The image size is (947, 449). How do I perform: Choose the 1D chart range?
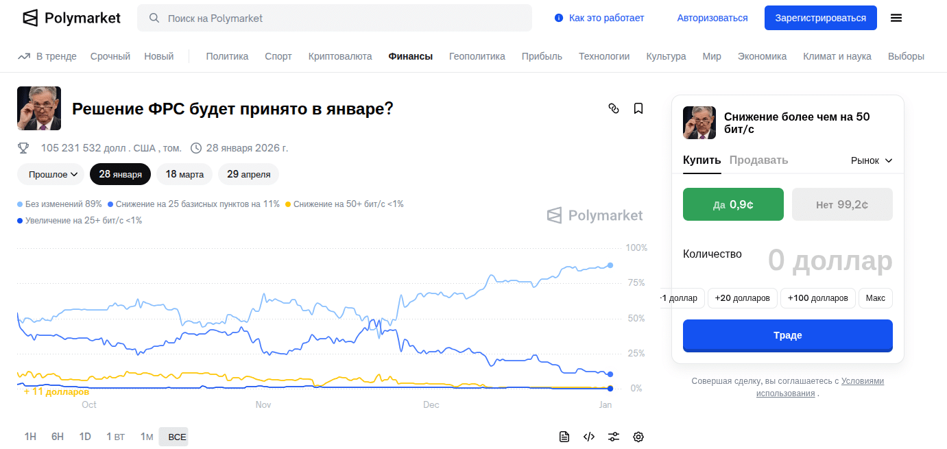tap(85, 437)
